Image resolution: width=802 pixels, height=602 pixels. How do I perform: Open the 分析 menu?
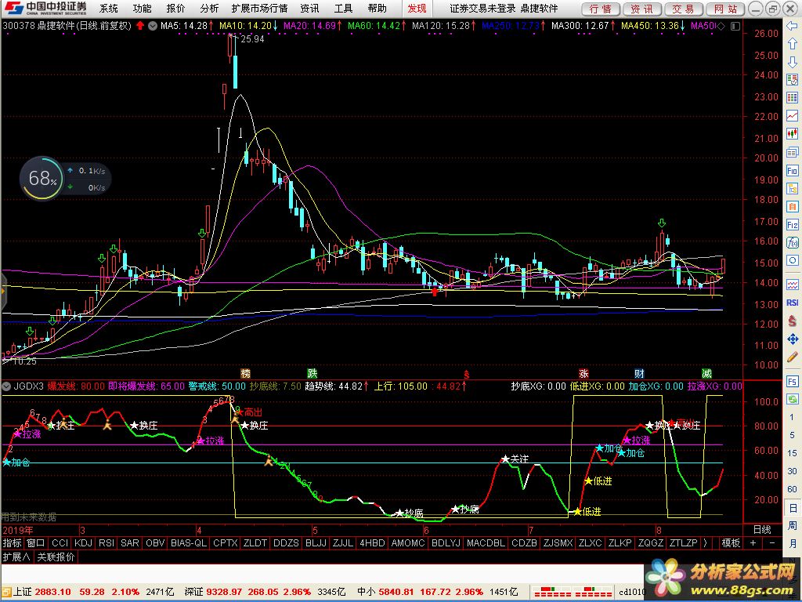209,9
